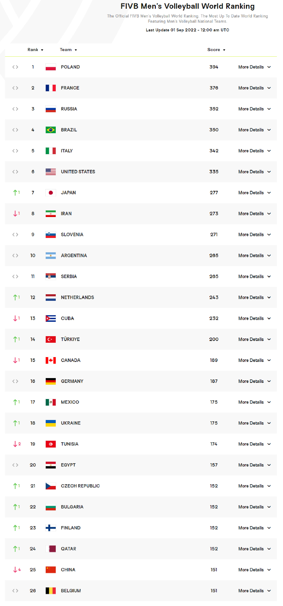Click the green up arrow beside Netherlands
This screenshot has width=283, height=606.
(x=15, y=297)
